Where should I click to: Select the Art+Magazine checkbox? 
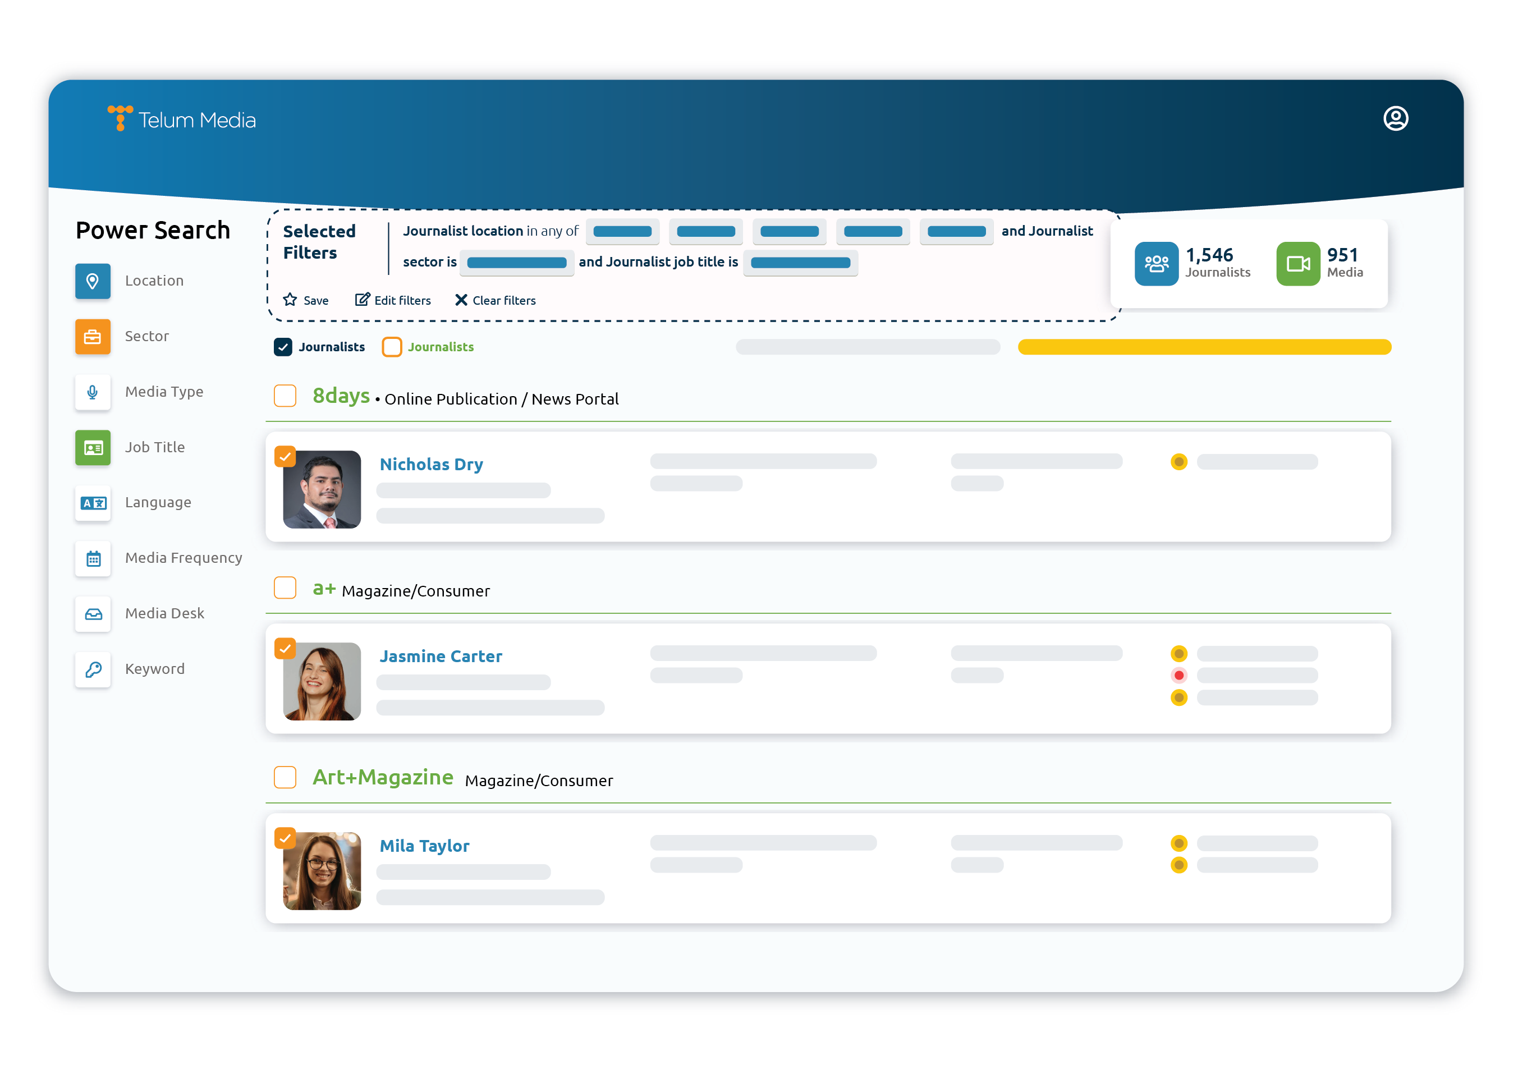point(285,778)
